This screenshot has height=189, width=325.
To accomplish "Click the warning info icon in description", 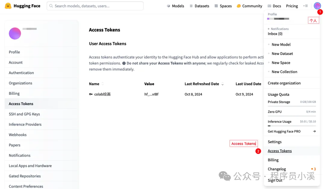I will (124, 63).
